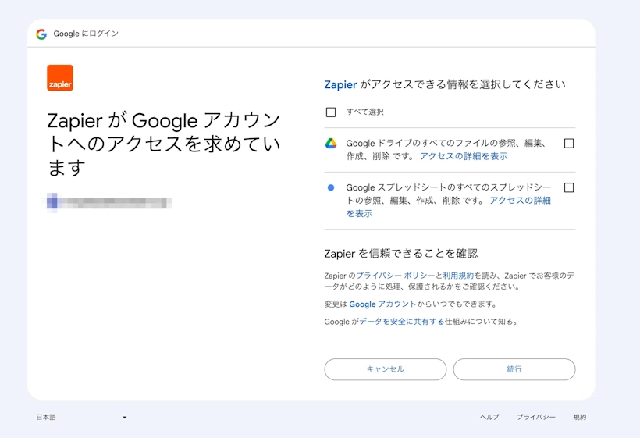Image resolution: width=640 pixels, height=438 pixels.
Task: Click the キャンセル button
Action: click(x=386, y=369)
